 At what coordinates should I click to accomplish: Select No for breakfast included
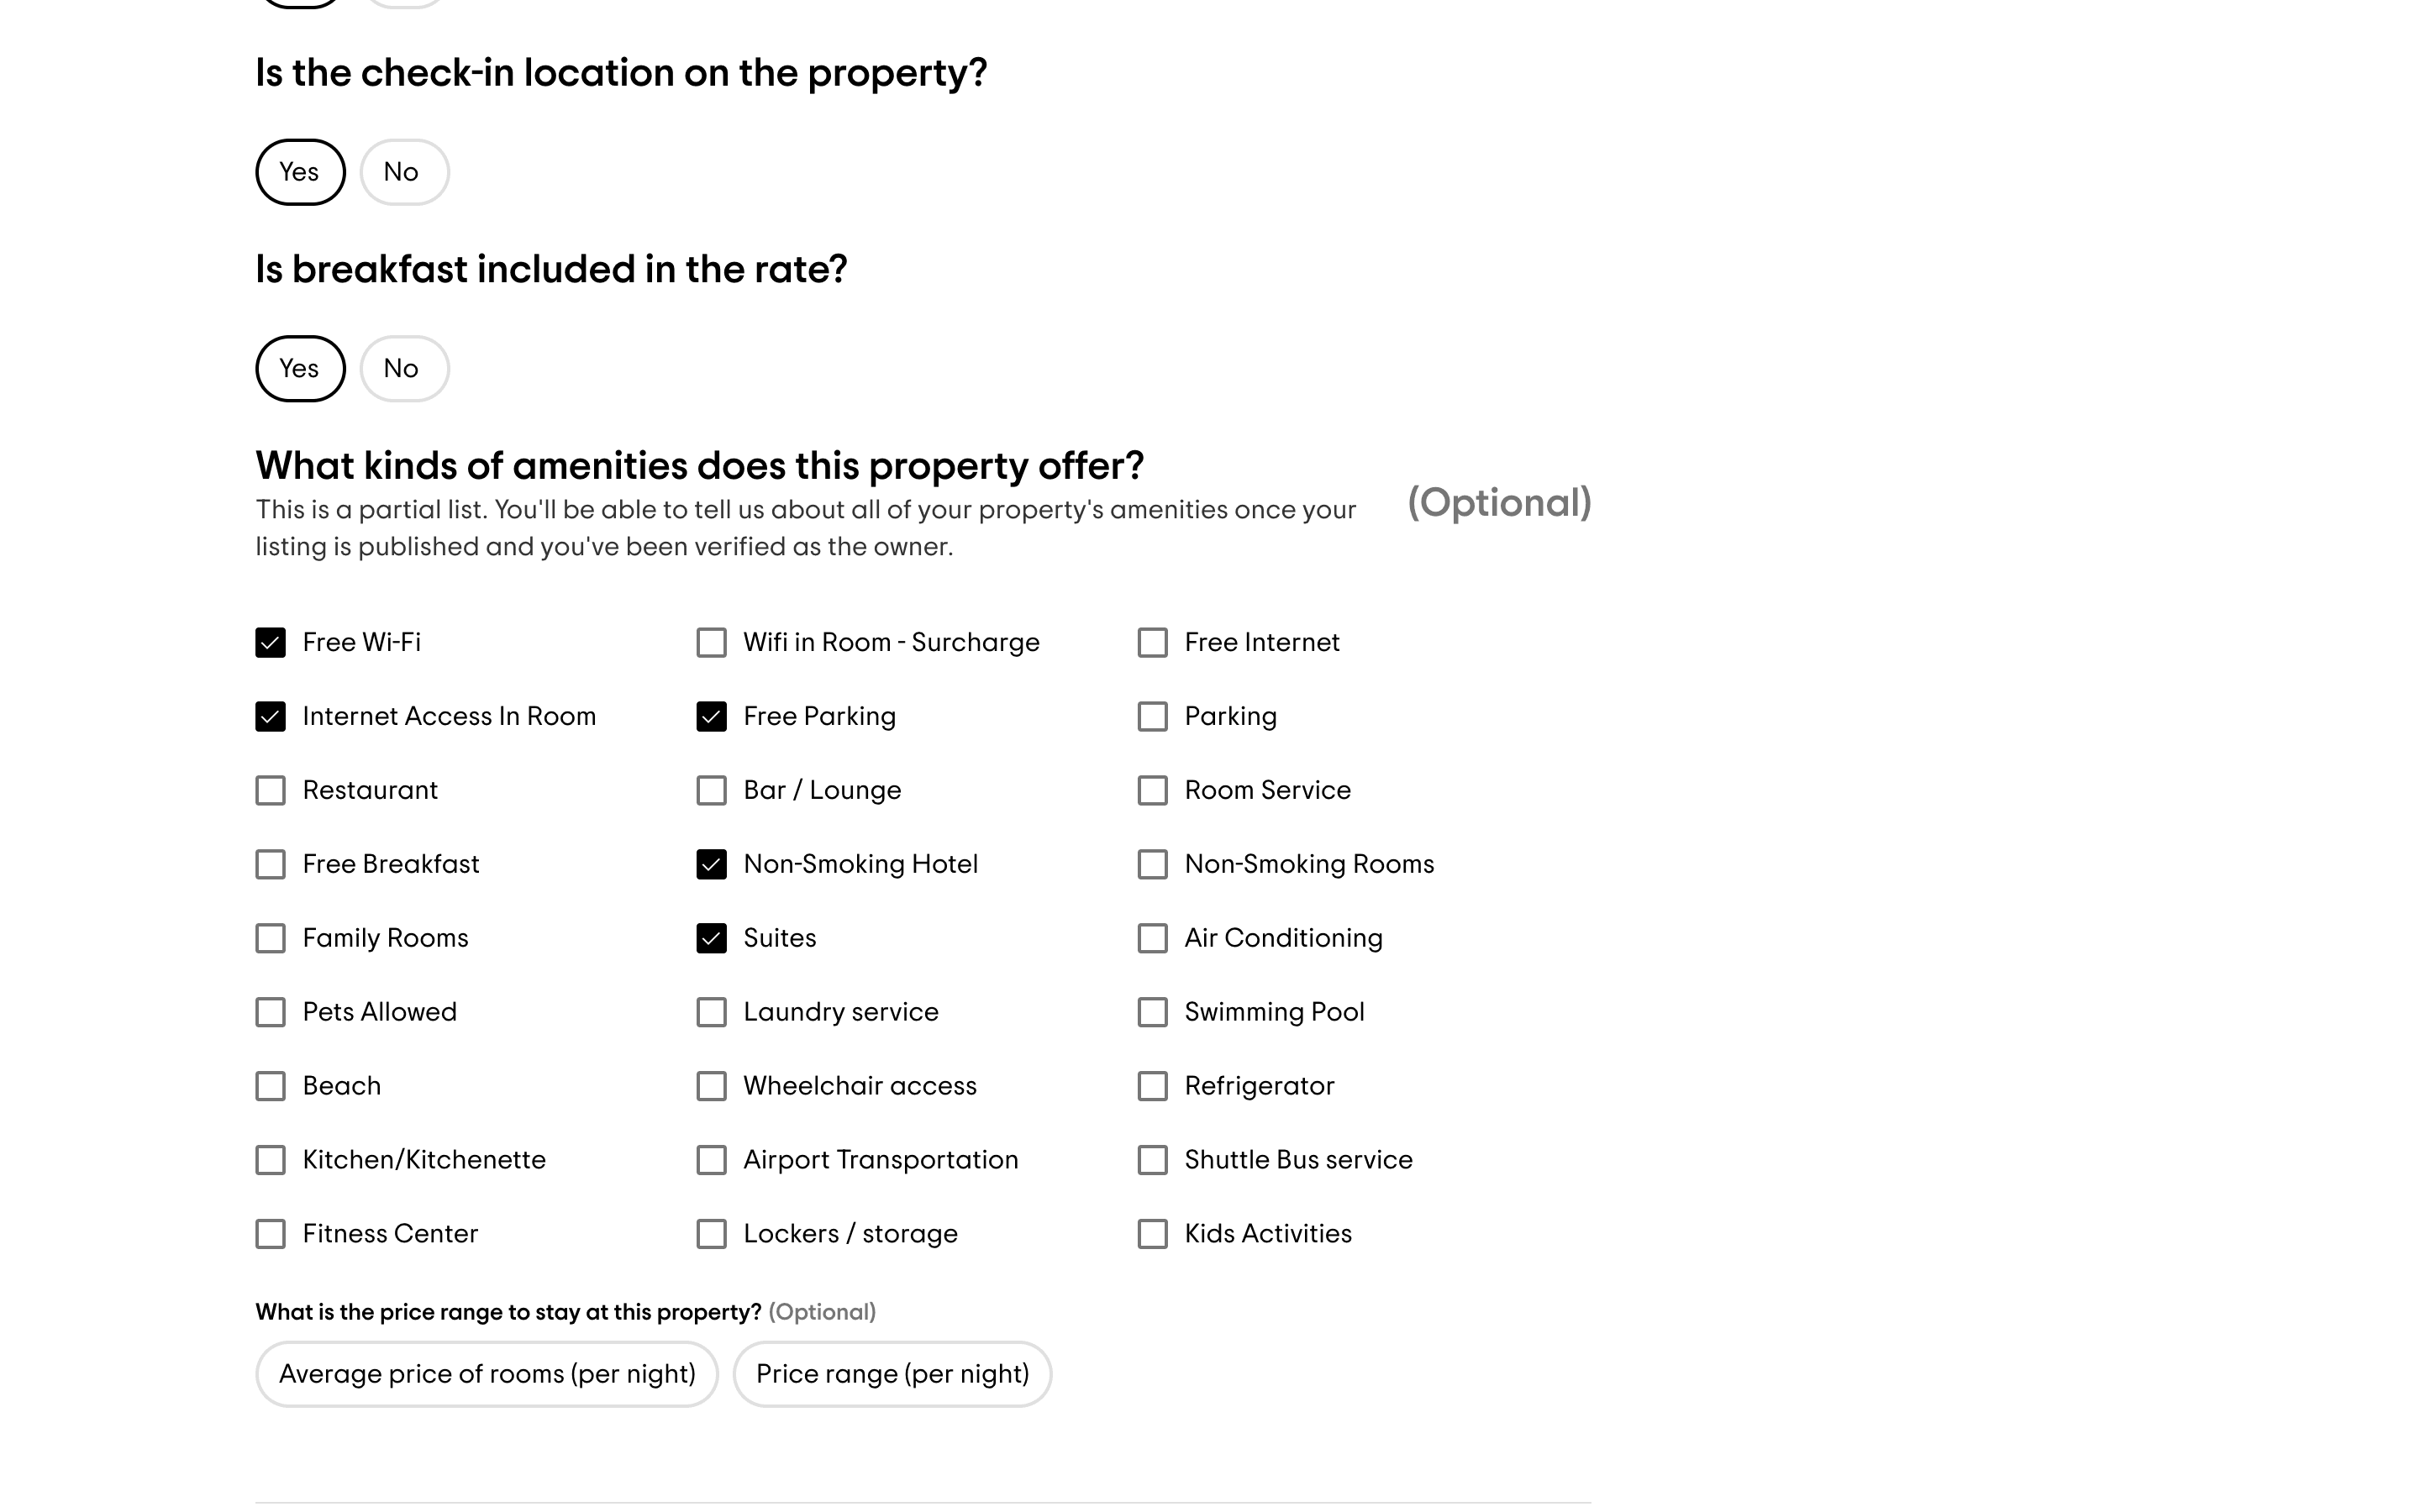click(x=404, y=369)
